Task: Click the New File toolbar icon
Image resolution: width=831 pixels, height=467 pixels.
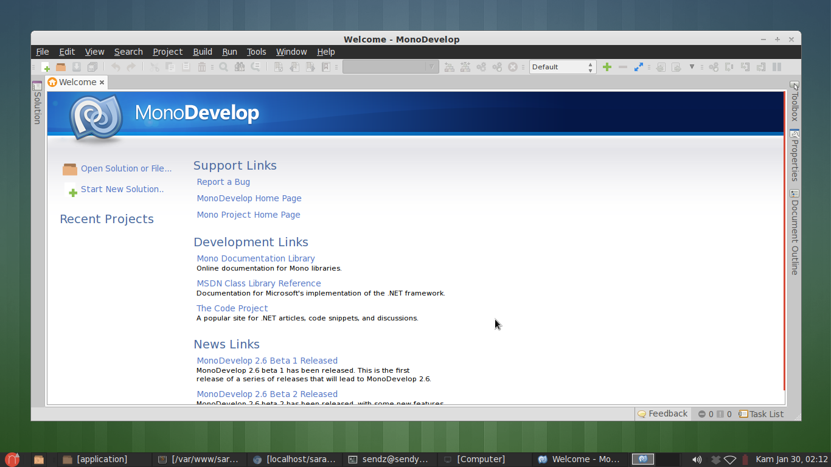Action: coord(45,67)
